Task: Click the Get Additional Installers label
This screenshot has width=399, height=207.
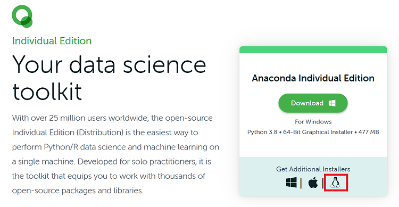Action: coord(313,169)
